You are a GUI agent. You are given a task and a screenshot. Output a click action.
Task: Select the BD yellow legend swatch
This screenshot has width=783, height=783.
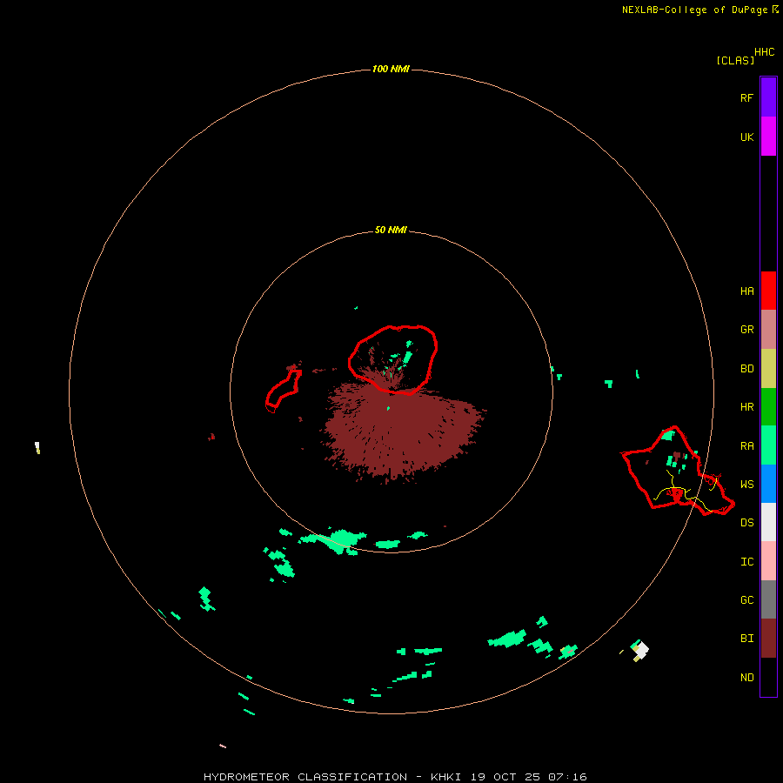point(768,368)
